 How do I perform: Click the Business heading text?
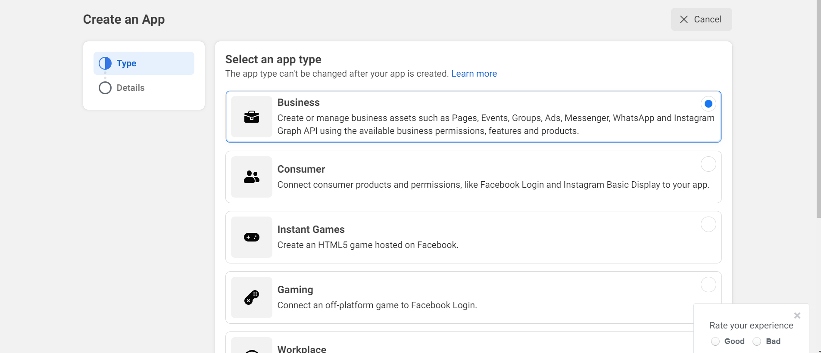pos(299,102)
